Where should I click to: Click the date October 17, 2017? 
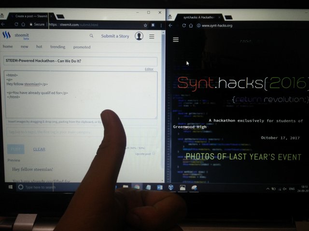coord(280,138)
